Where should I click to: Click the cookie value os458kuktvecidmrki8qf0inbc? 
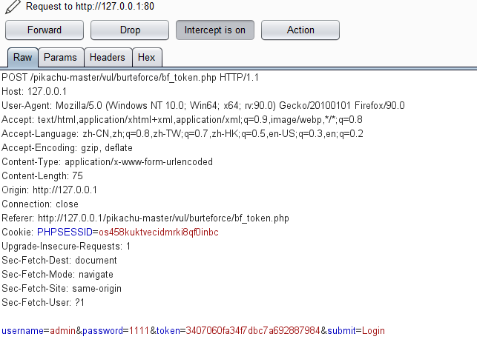click(159, 232)
